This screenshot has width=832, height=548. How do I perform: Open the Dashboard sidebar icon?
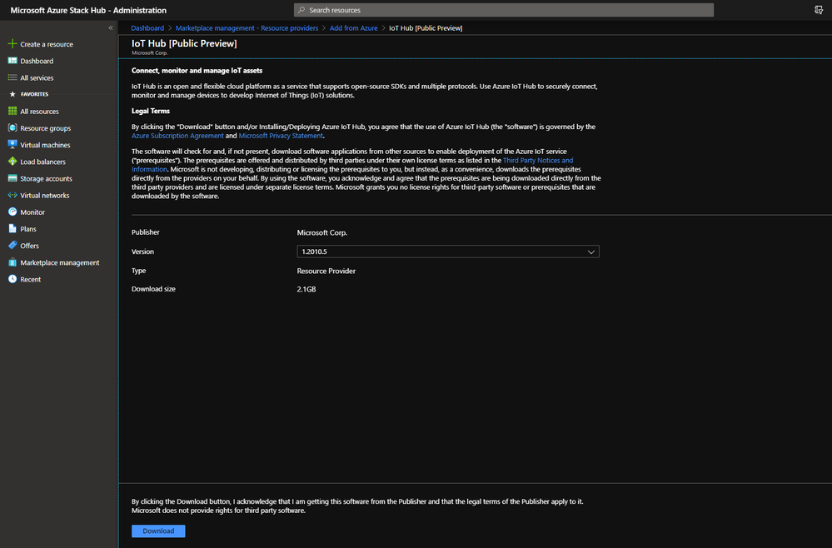pyautogui.click(x=12, y=61)
